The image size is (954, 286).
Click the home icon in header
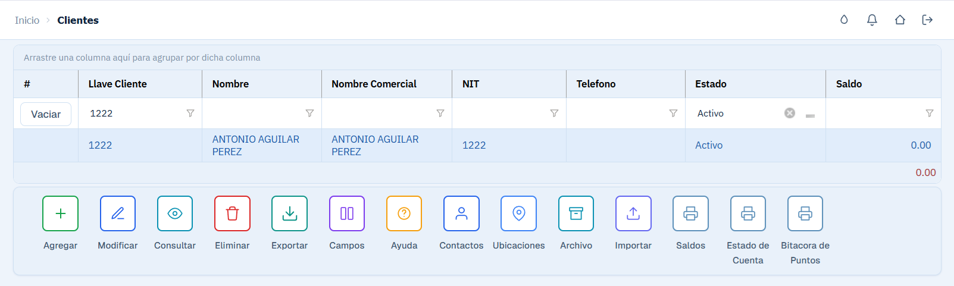pyautogui.click(x=900, y=20)
